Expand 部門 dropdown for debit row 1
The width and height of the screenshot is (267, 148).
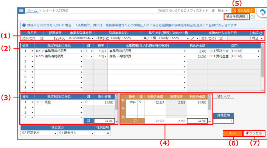pos(258,51)
